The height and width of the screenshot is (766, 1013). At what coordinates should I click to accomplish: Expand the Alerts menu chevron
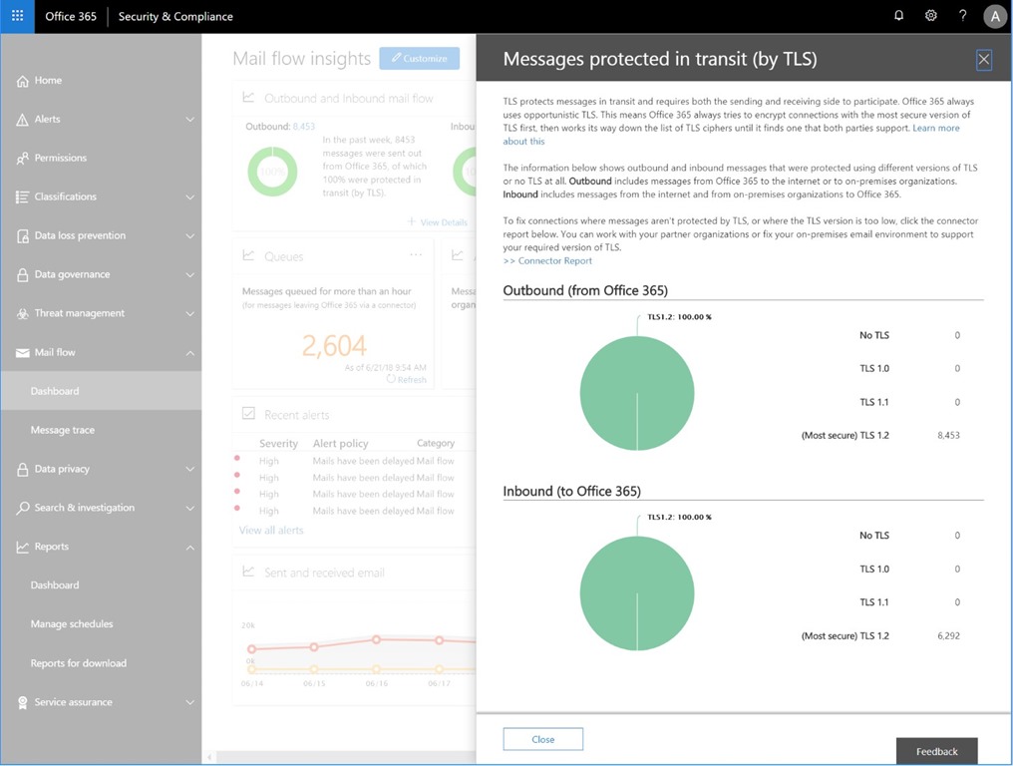pos(189,120)
